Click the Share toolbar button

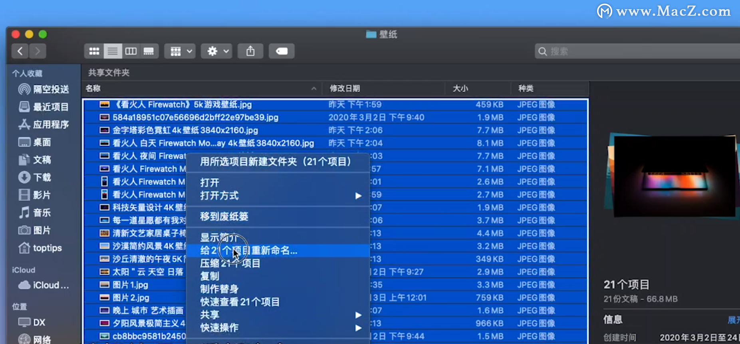pos(250,51)
